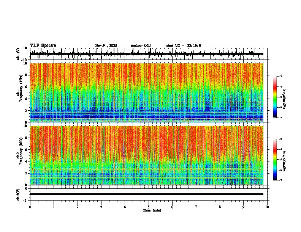Click the ch.1 spectrogram 8 kHz tick label
This screenshot has height=232, width=301.
click(x=26, y=75)
